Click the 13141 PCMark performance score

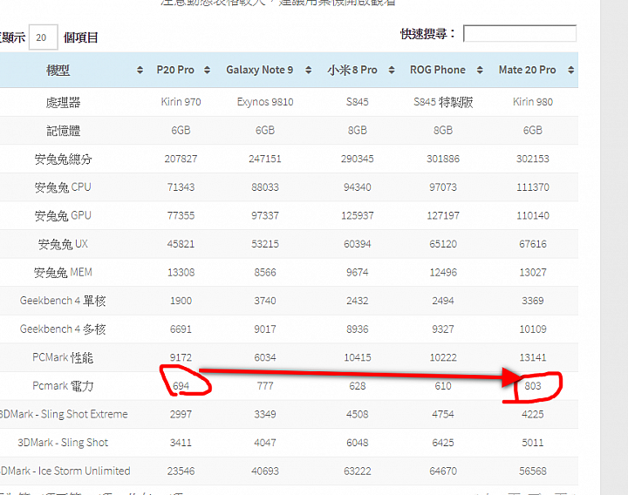tap(533, 357)
